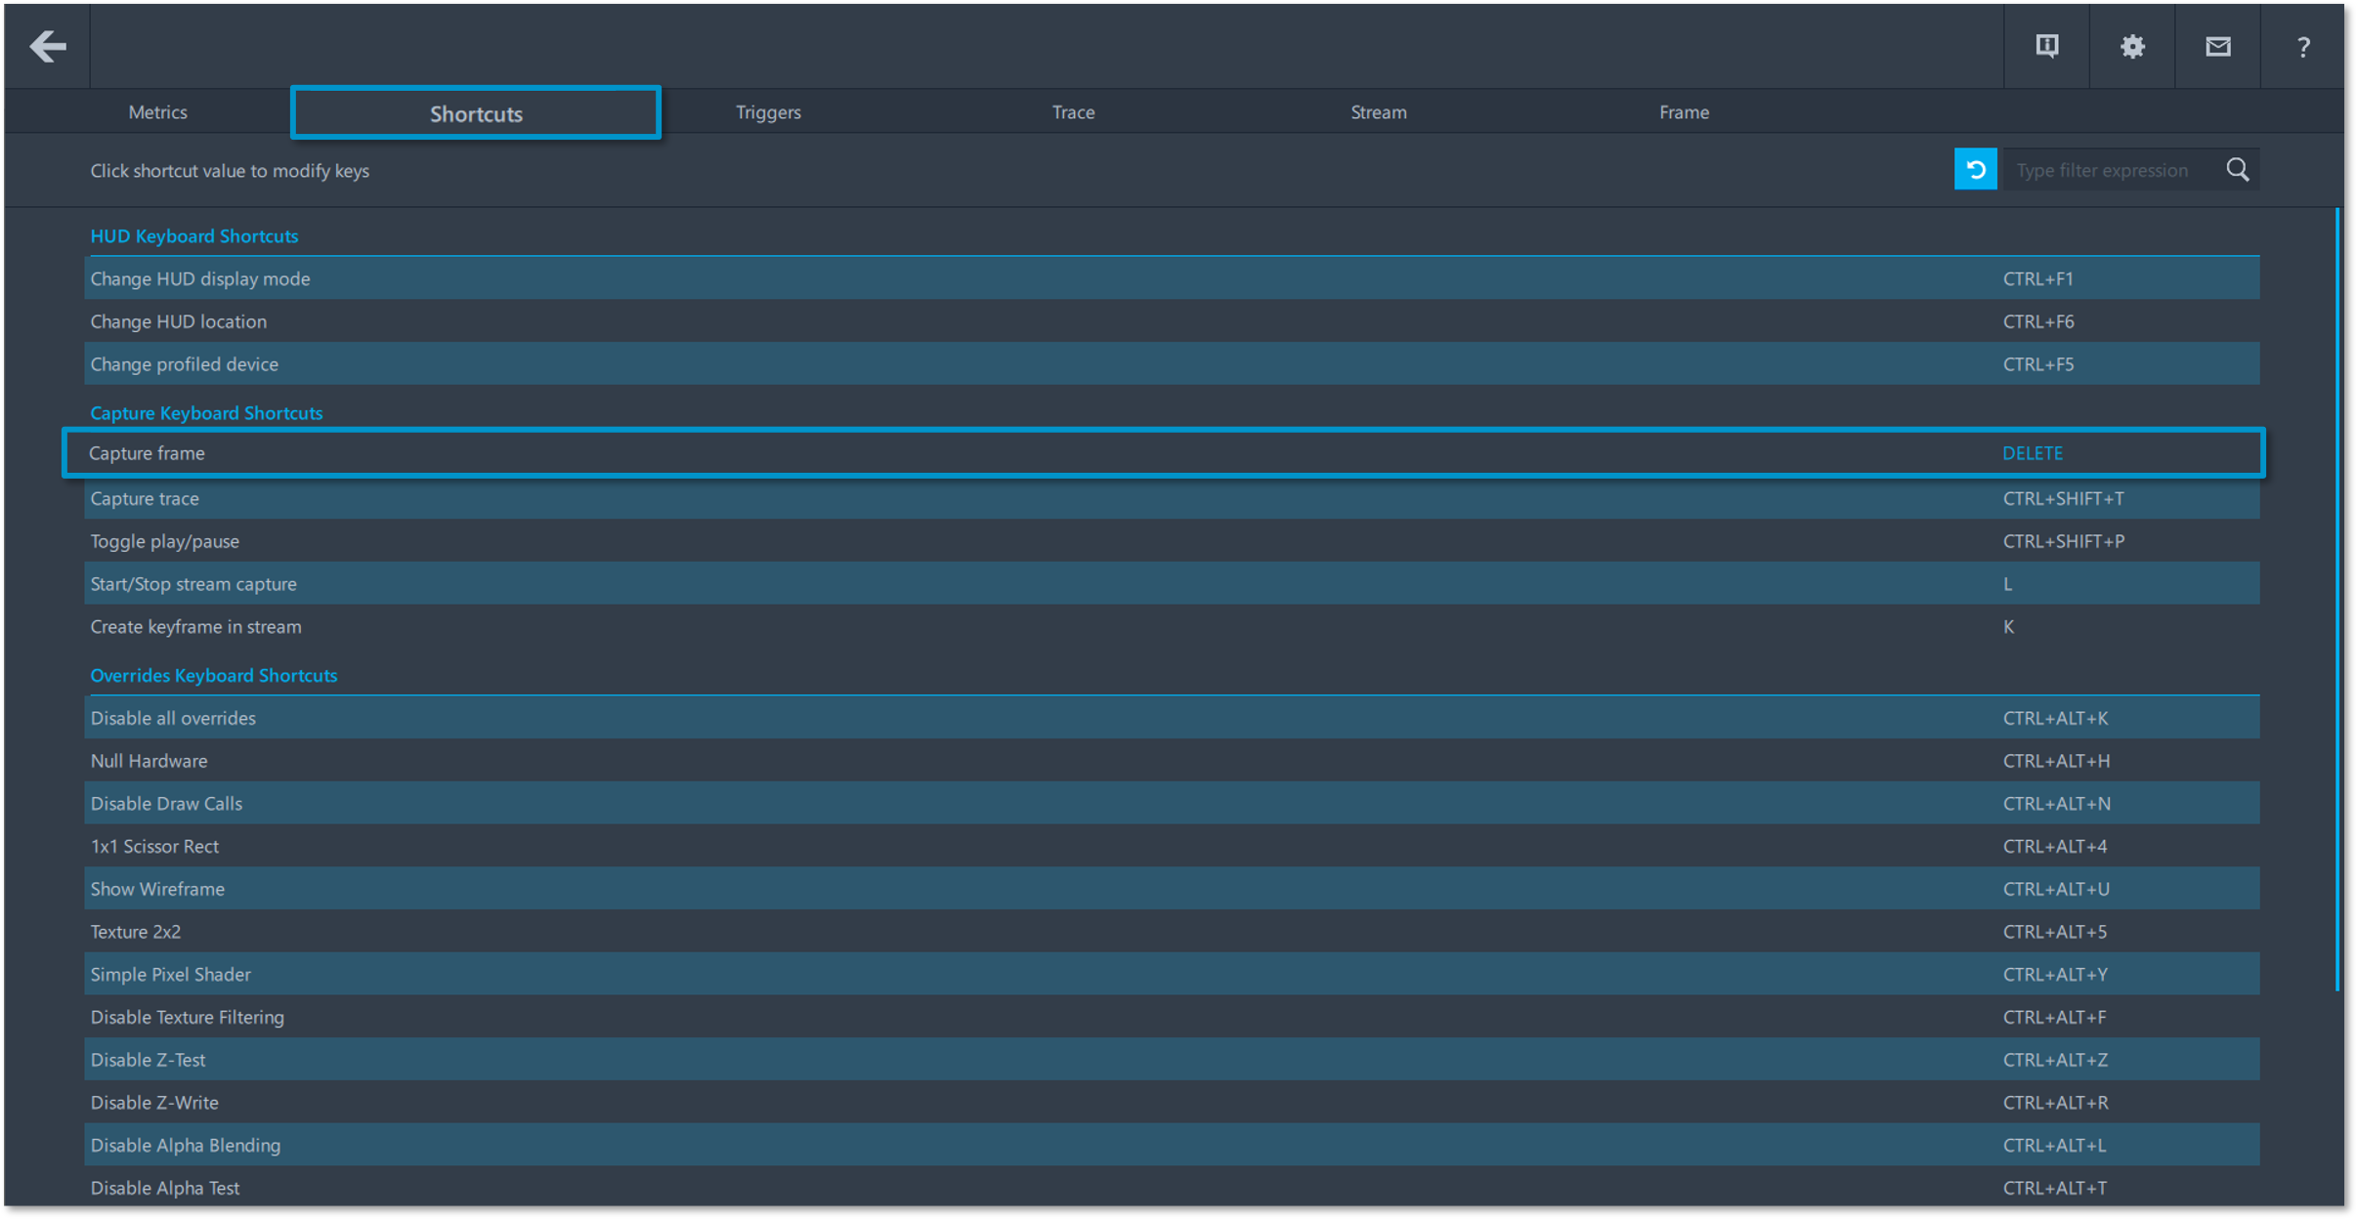The image size is (2357, 1219).
Task: Switch to the Metrics tab
Action: (x=157, y=112)
